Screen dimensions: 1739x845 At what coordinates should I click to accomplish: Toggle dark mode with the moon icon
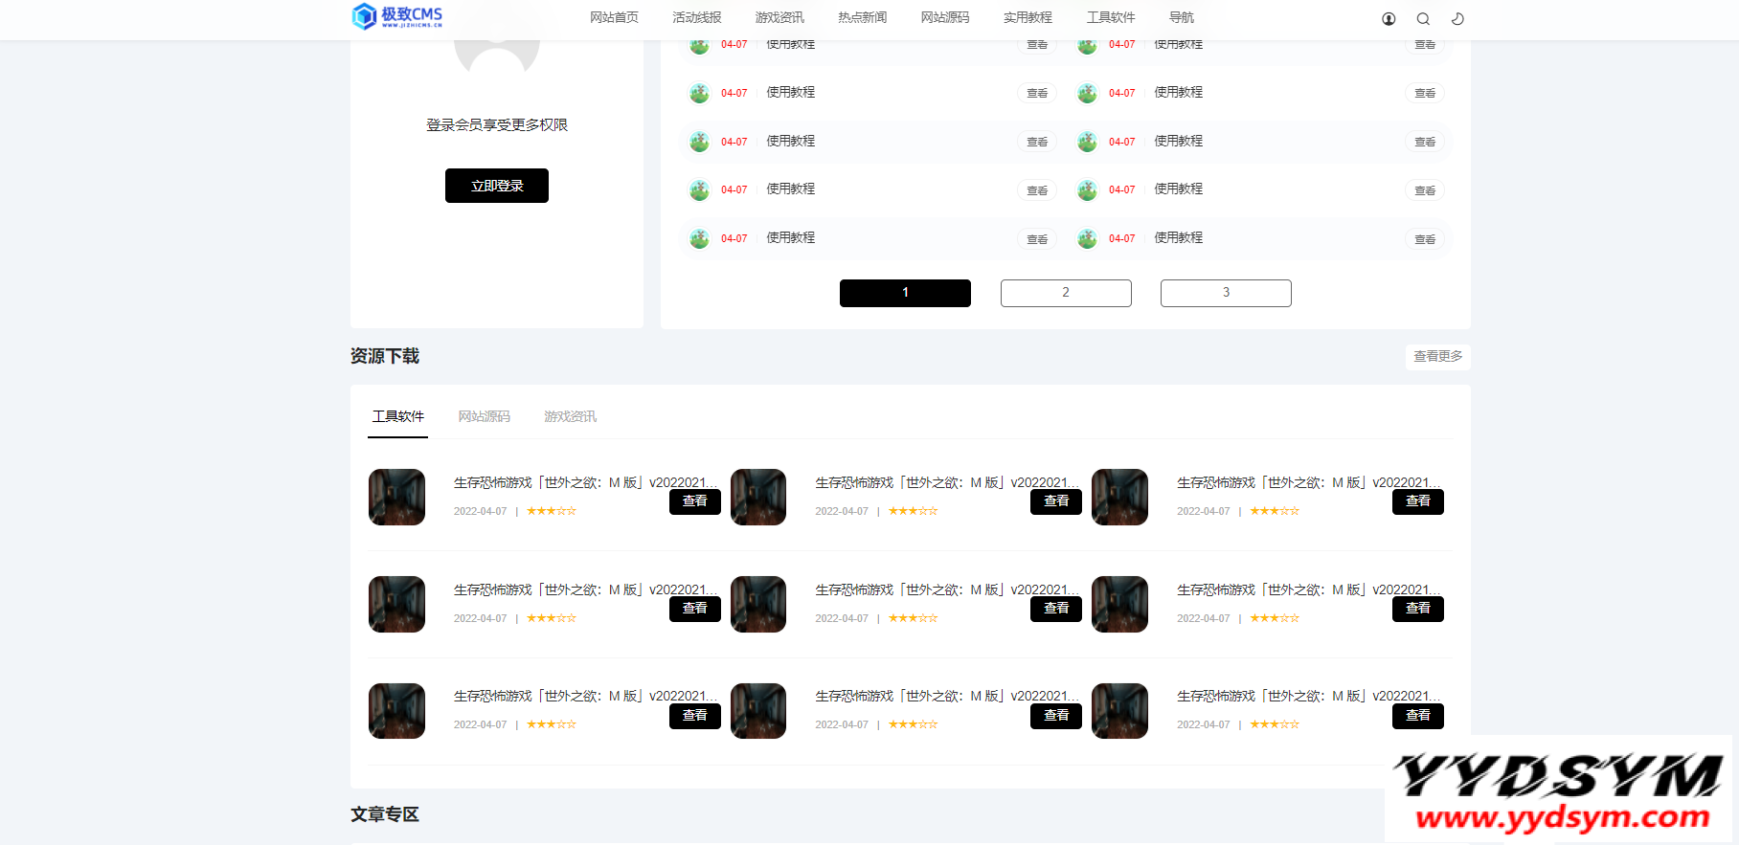coord(1457,18)
